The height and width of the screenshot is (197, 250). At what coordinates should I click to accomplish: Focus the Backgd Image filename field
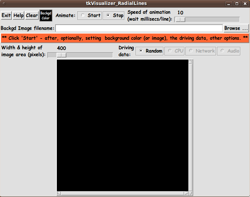click(x=139, y=28)
